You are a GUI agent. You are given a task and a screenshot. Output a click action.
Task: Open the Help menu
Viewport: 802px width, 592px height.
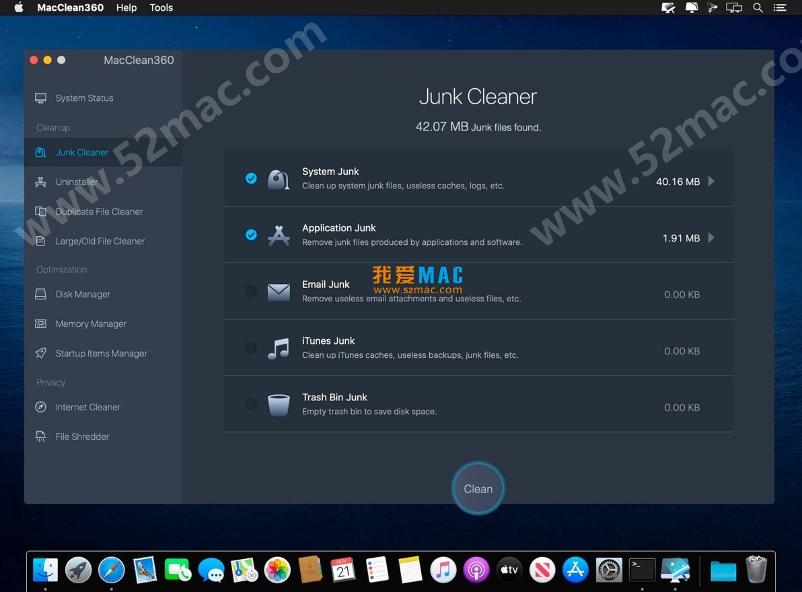(x=126, y=7)
